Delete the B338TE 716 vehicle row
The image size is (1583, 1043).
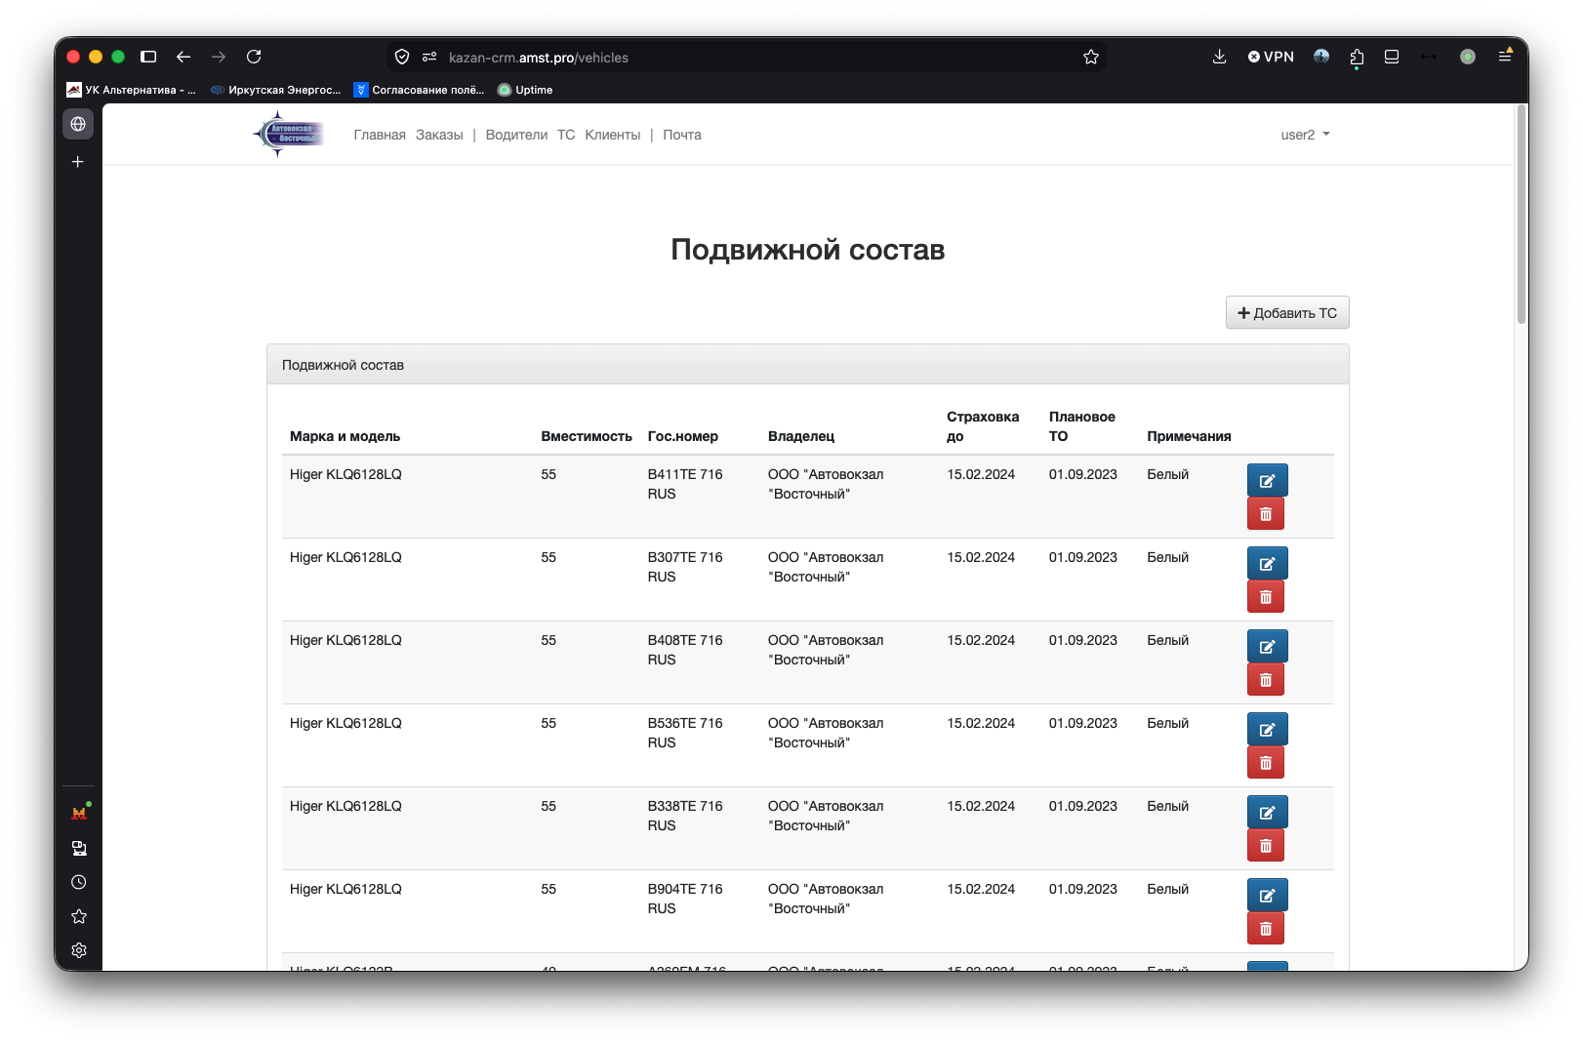coord(1265,846)
